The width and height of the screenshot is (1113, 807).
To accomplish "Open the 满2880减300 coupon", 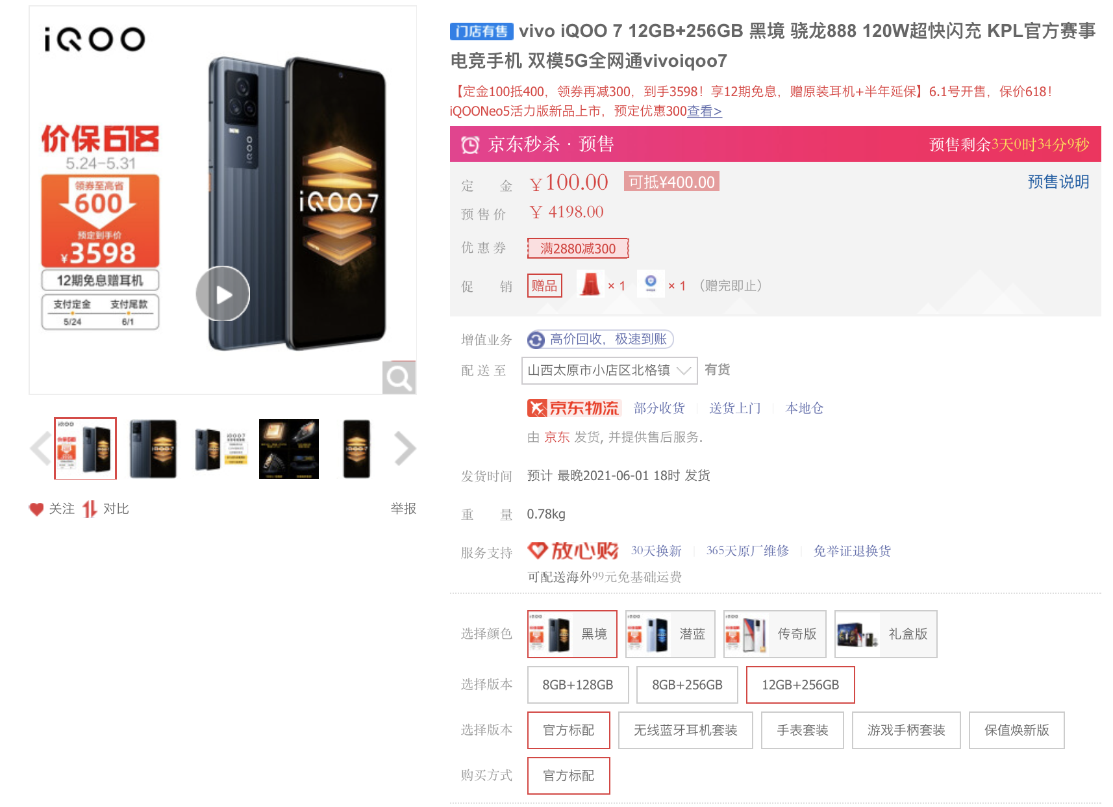I will click(578, 248).
